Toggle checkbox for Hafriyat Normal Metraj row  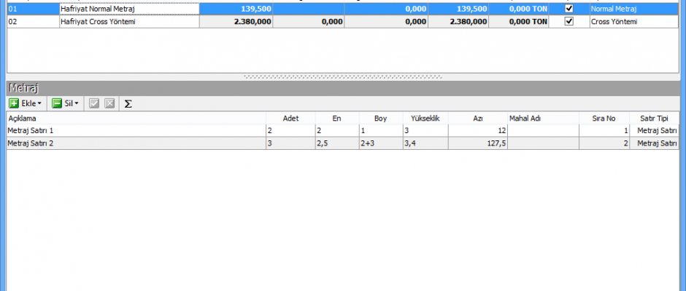[569, 8]
